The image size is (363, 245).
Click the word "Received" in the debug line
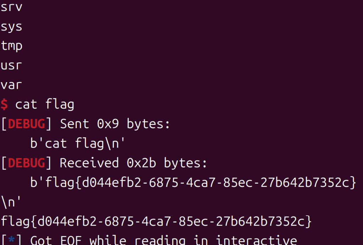(x=89, y=163)
